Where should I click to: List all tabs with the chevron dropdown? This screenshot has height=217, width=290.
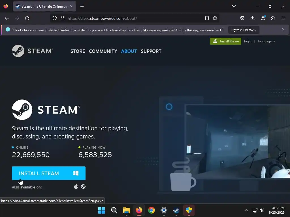click(x=234, y=6)
